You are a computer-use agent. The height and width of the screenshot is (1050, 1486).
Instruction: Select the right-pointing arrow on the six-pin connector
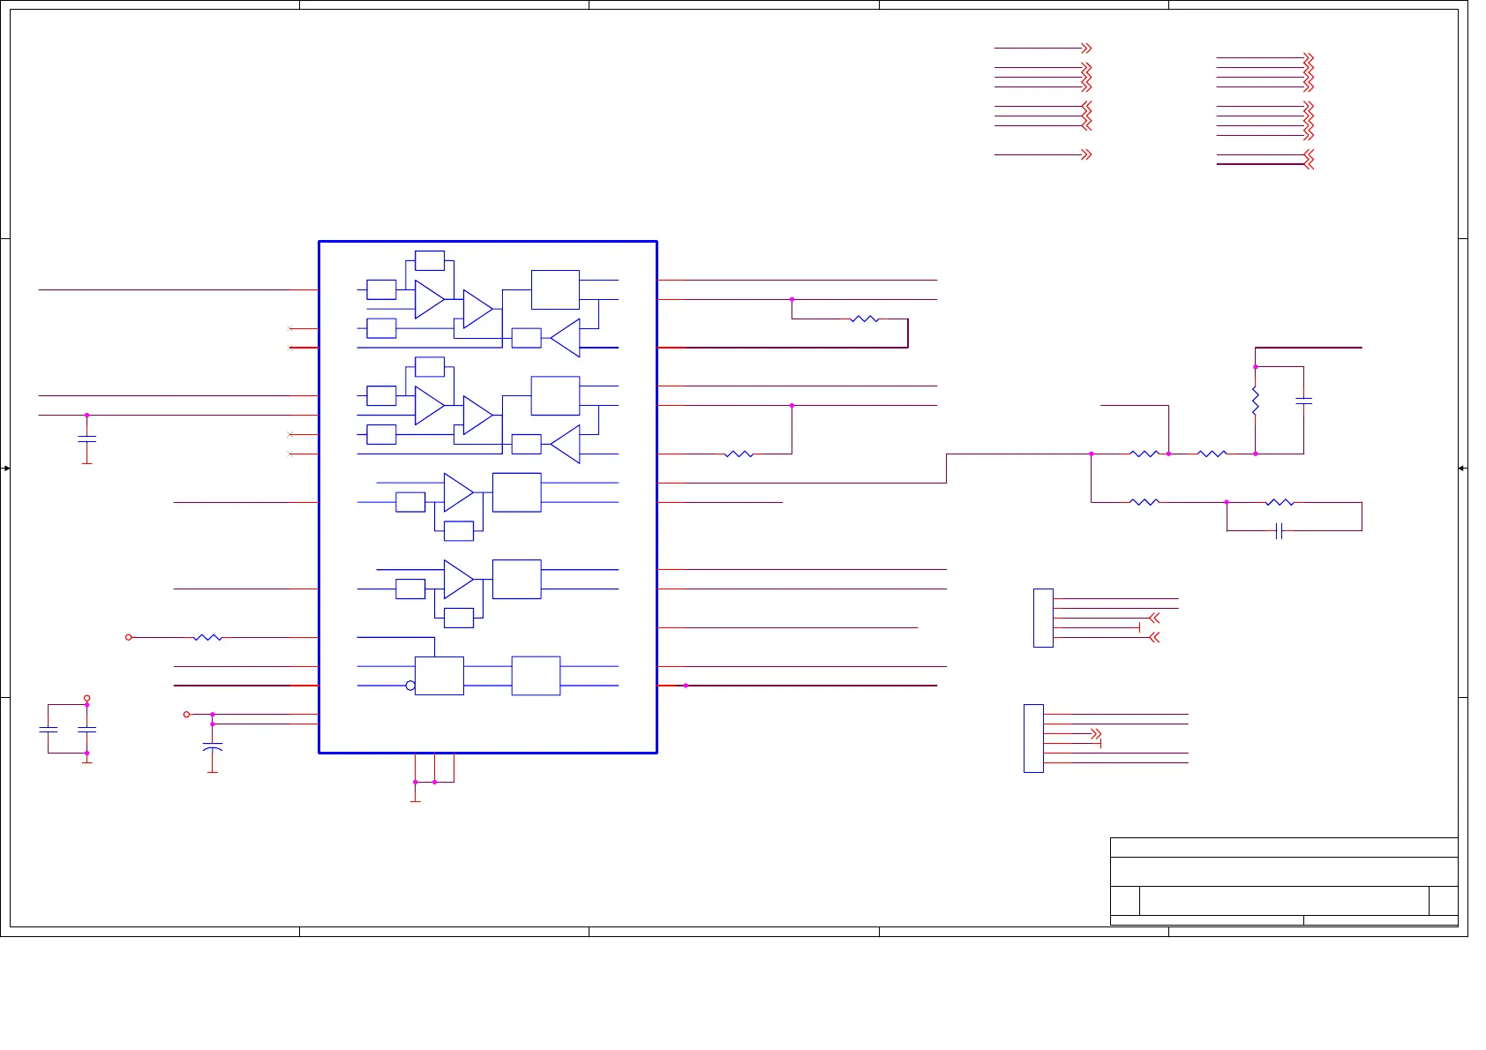1096,733
